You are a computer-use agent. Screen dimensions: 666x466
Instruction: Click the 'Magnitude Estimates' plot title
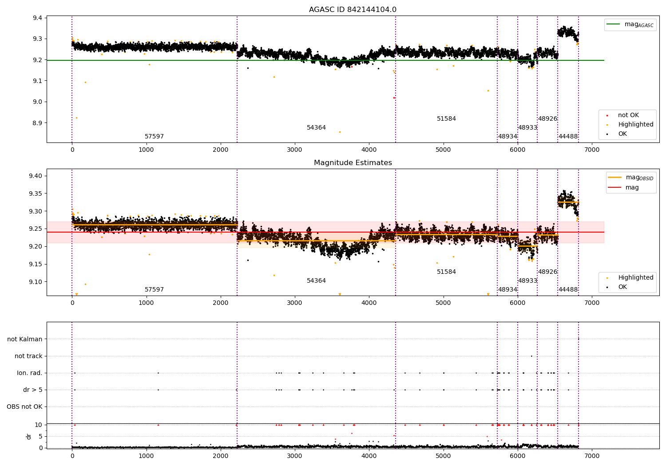tap(353, 163)
